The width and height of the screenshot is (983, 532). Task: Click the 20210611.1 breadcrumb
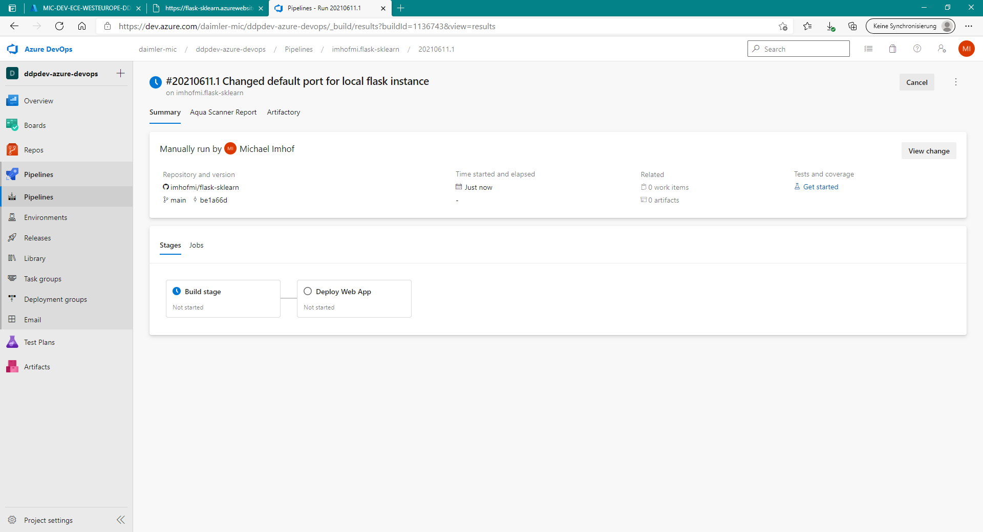click(436, 49)
